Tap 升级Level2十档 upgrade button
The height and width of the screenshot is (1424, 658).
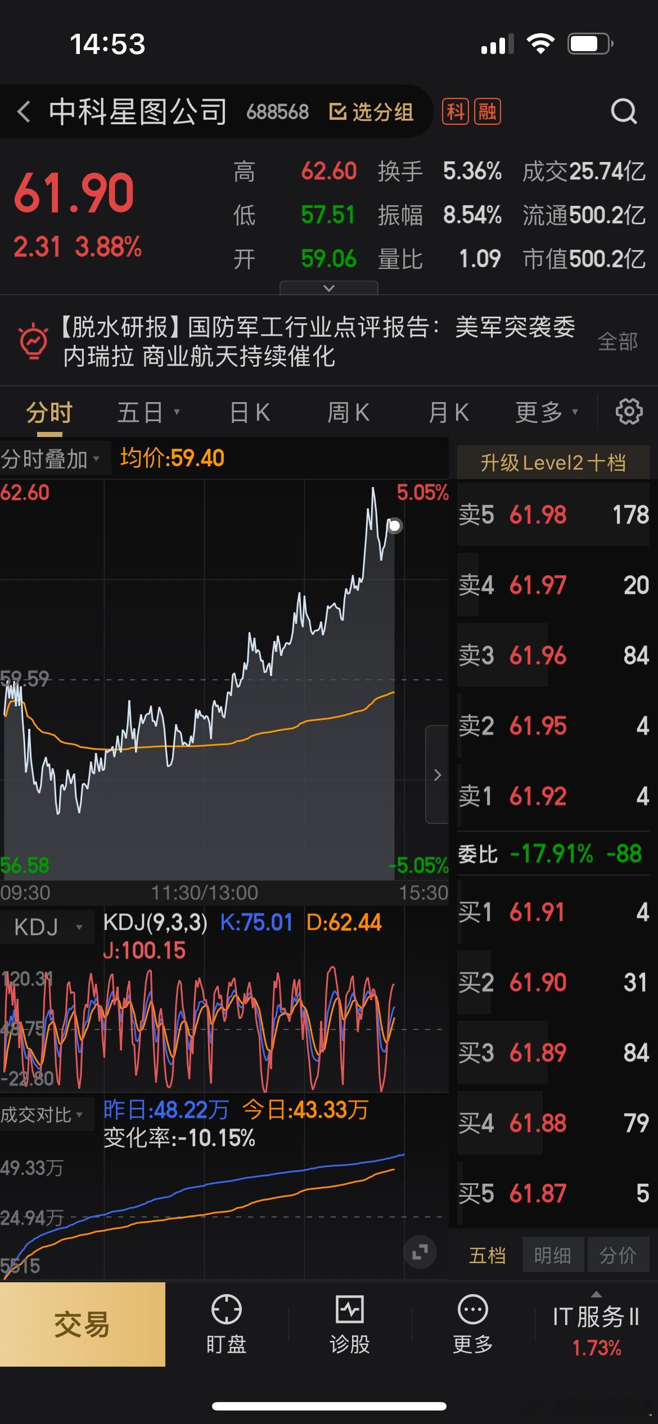point(553,463)
